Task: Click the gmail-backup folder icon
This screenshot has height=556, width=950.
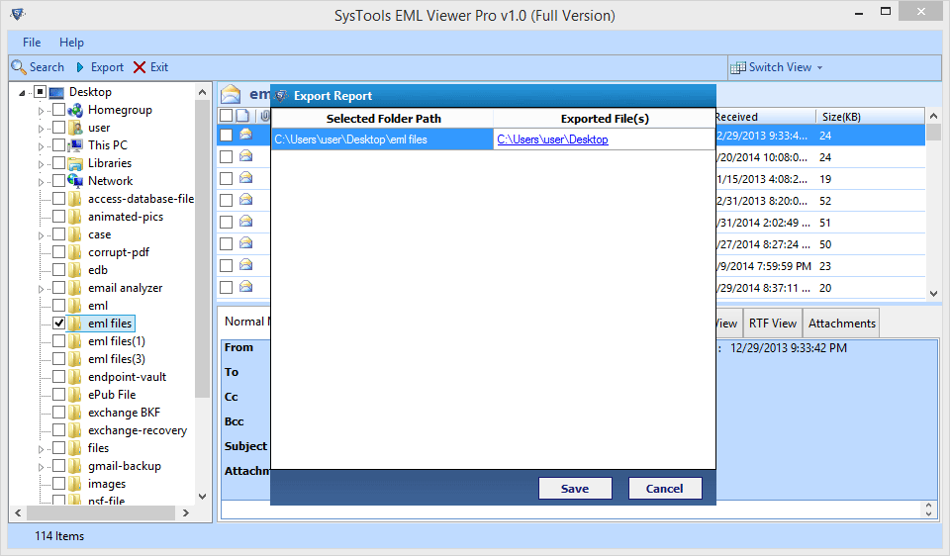Action: (75, 466)
